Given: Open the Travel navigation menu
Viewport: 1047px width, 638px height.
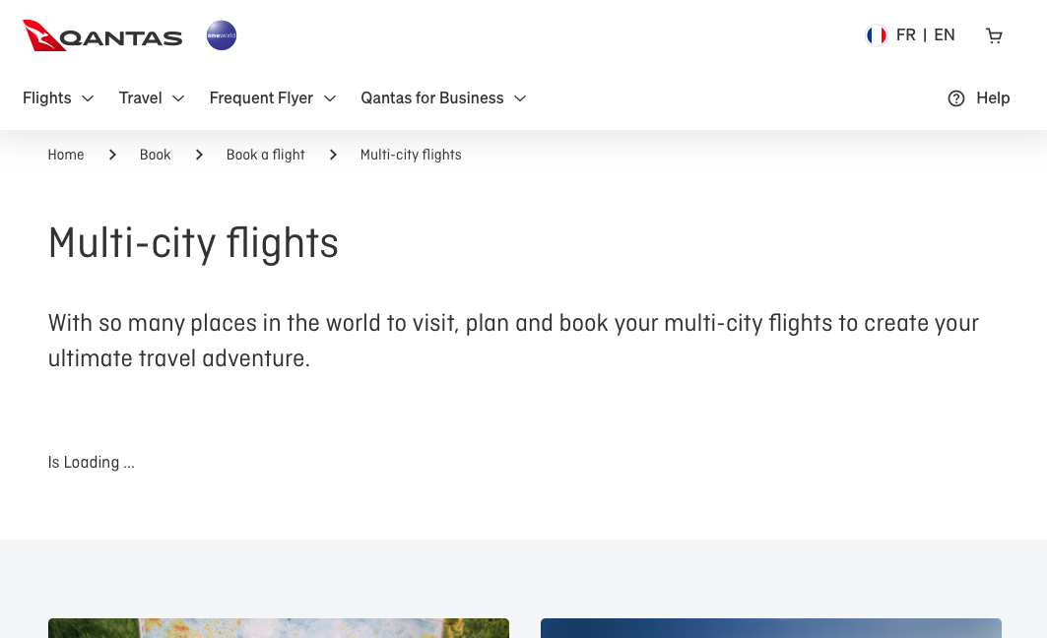Looking at the screenshot, I should (141, 98).
